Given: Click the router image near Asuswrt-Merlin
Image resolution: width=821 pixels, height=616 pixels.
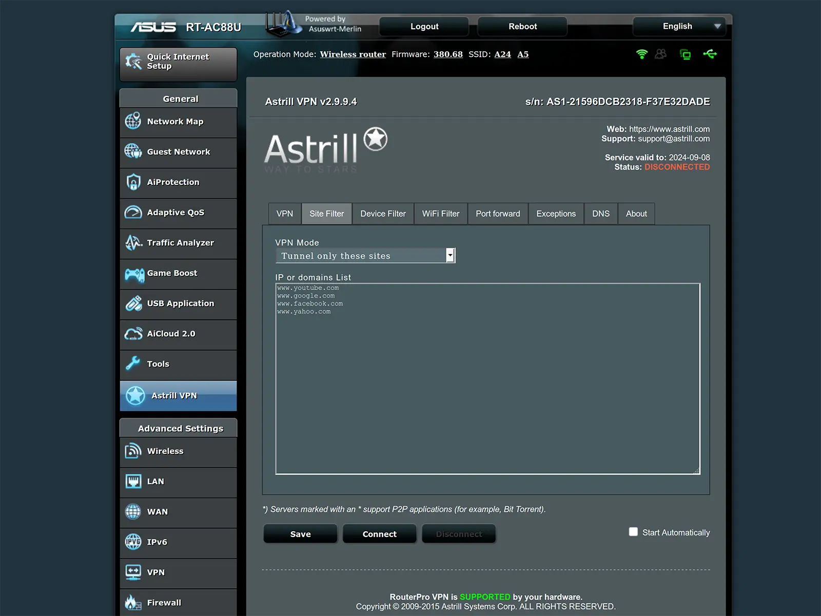Looking at the screenshot, I should pos(283,24).
